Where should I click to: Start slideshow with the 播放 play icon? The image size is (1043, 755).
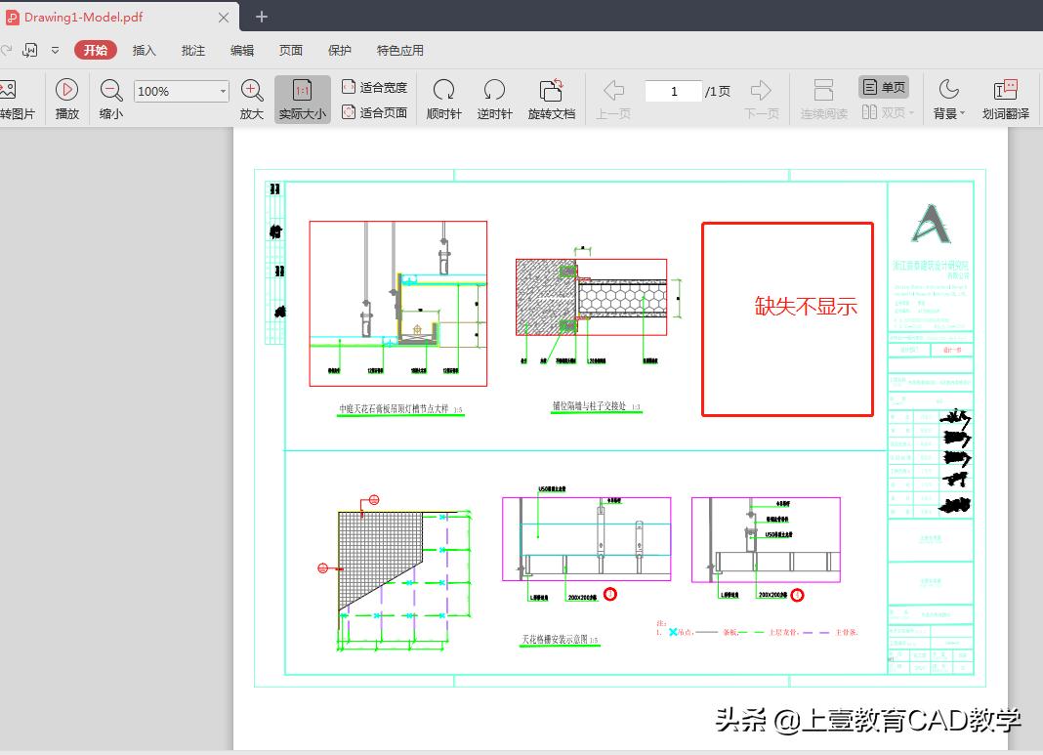pos(66,98)
